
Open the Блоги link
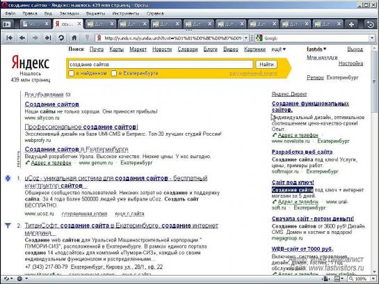pyautogui.click(x=210, y=49)
